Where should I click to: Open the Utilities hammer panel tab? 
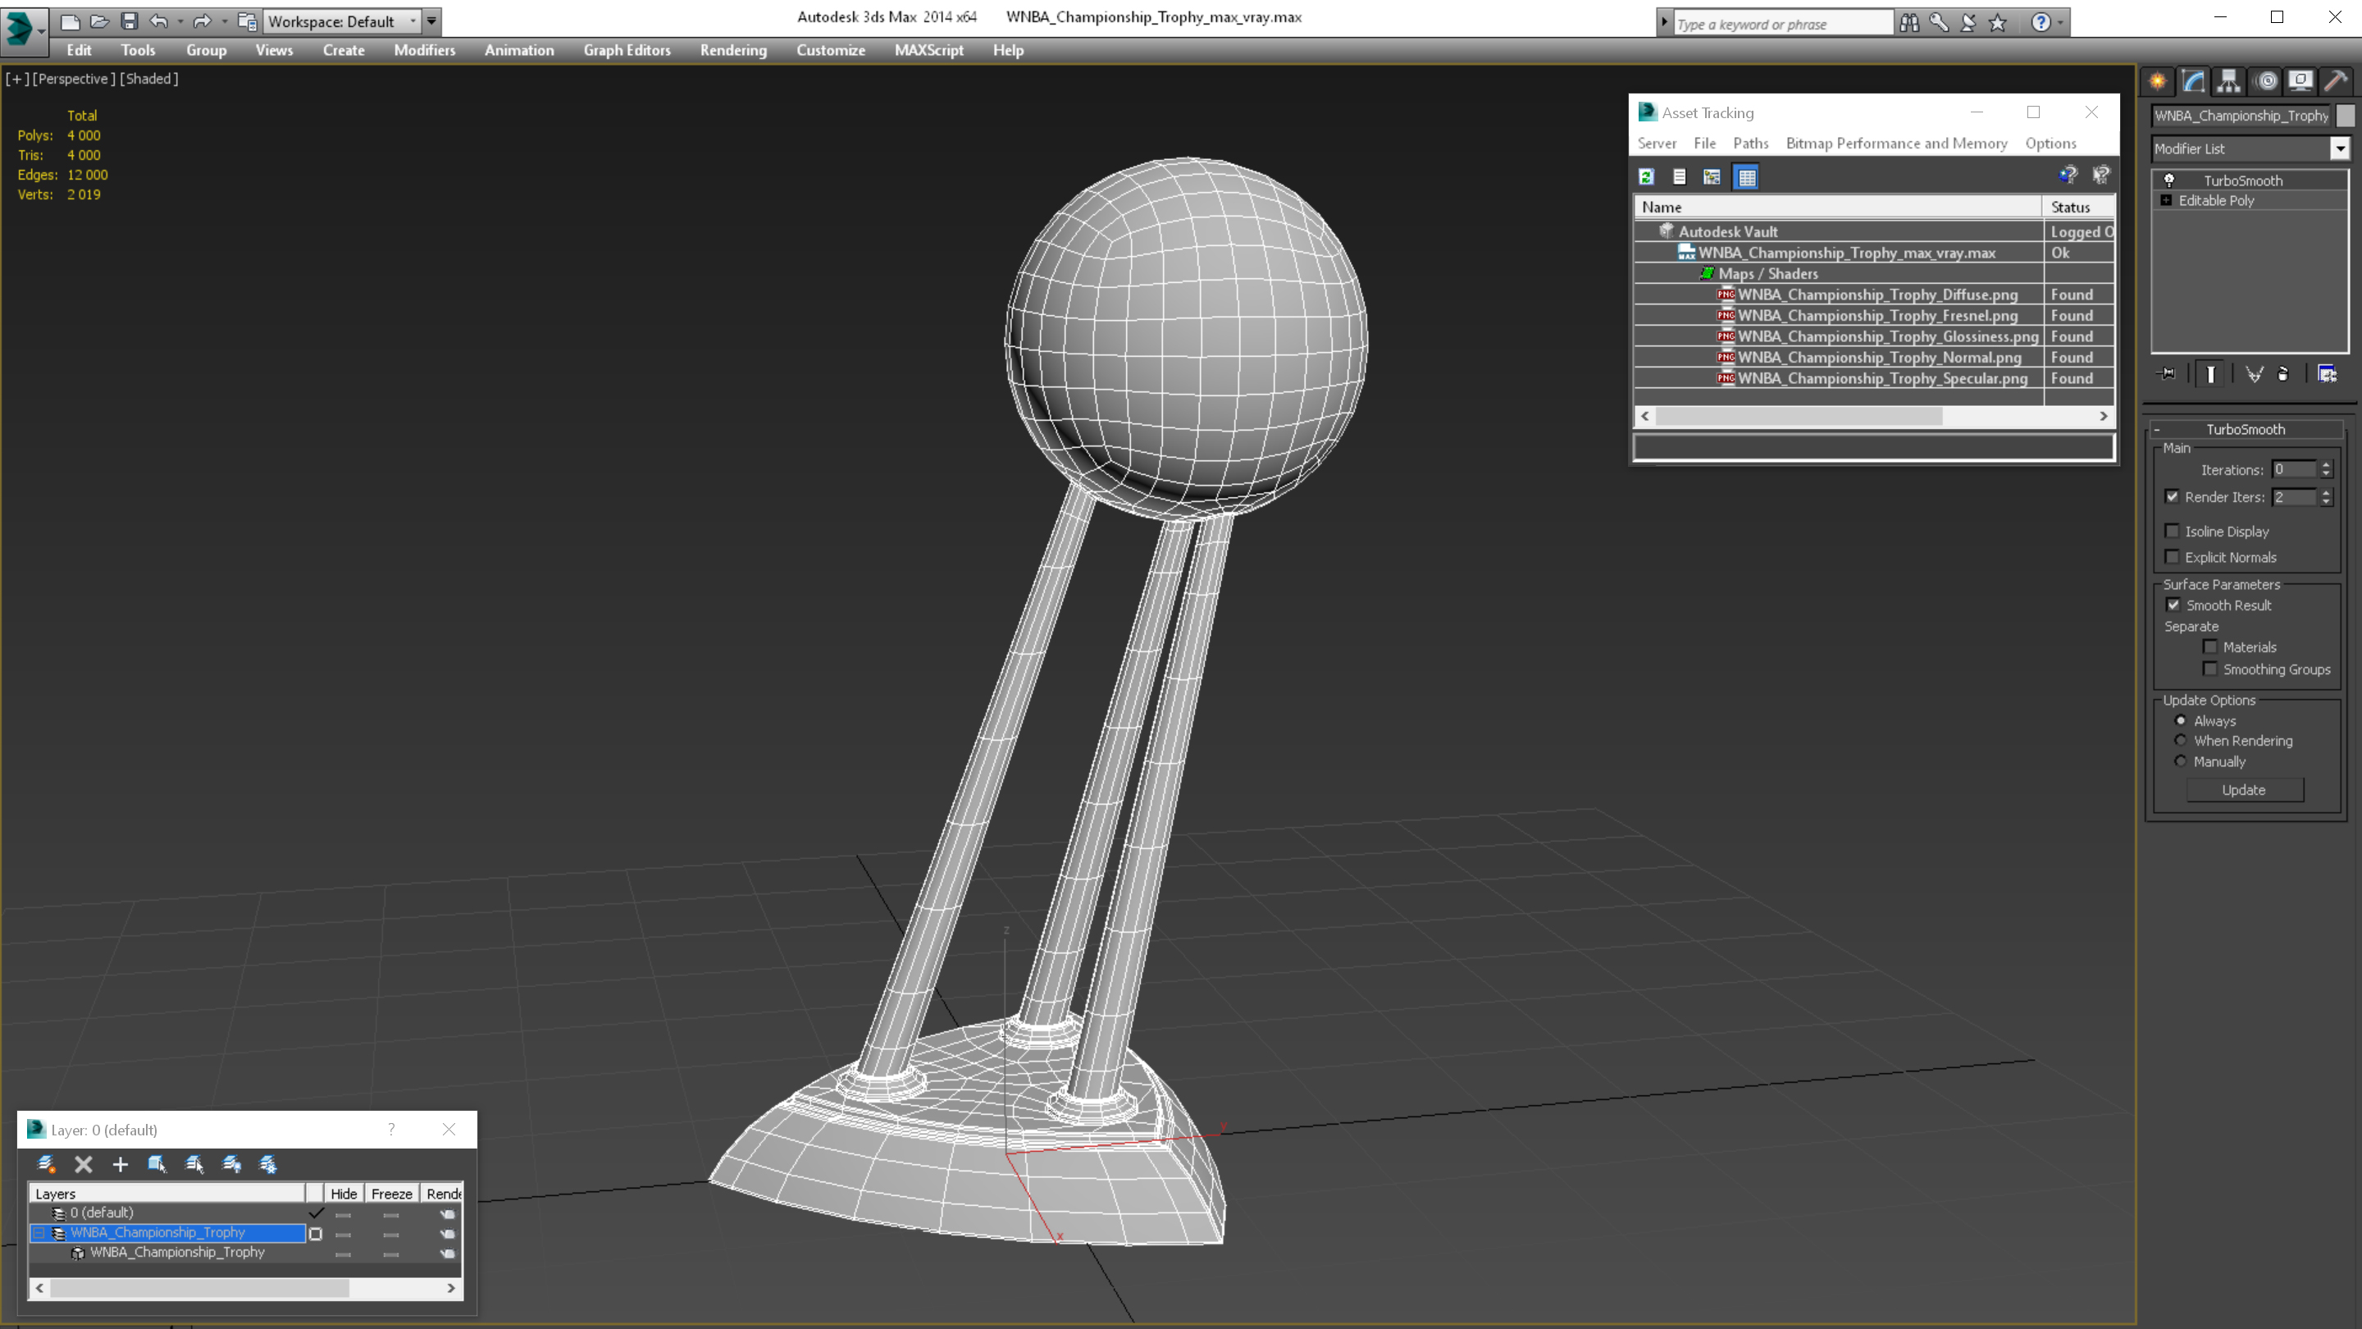[2337, 80]
